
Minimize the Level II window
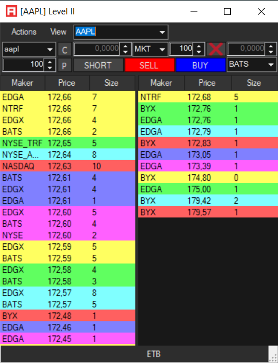pos(194,12)
